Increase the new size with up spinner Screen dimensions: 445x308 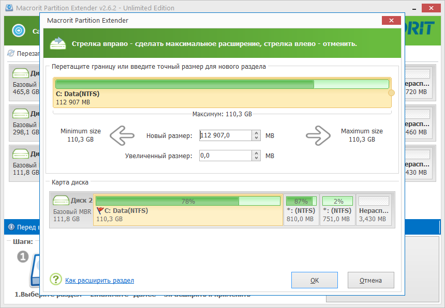(256, 133)
